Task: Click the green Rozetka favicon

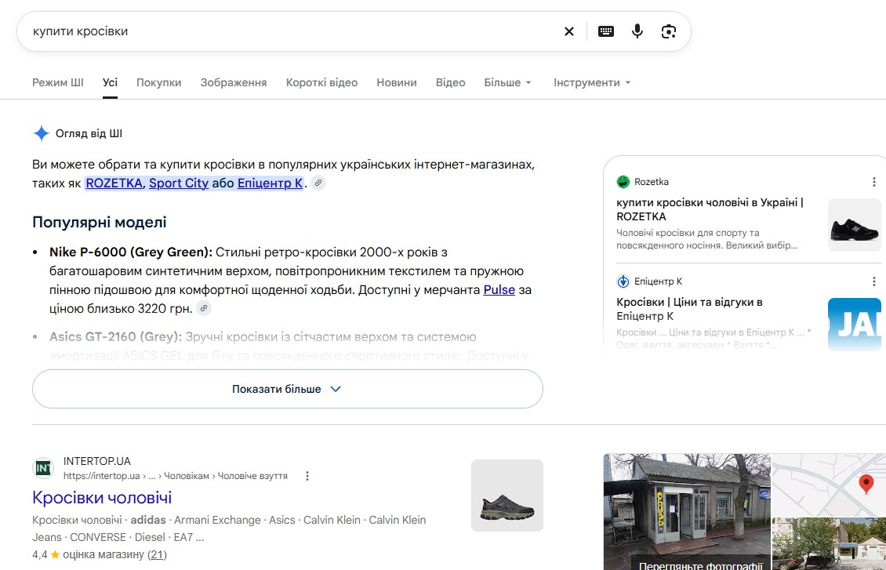Action: point(623,182)
